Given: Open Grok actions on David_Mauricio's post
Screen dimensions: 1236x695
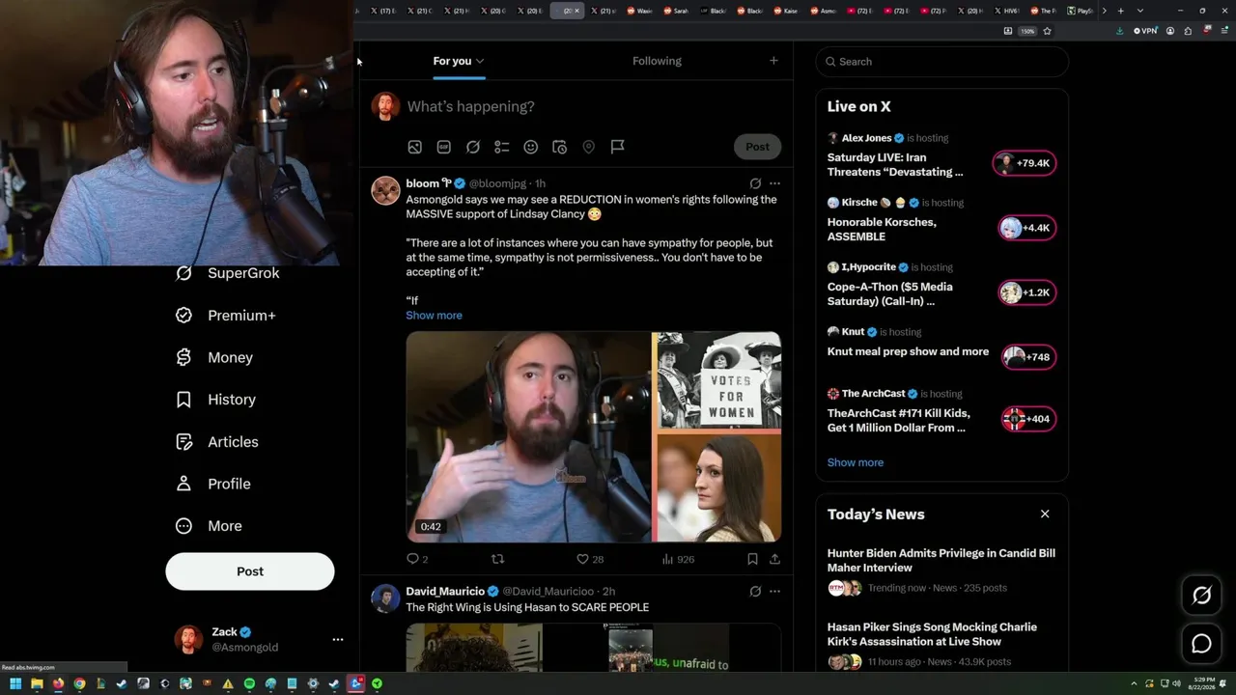Looking at the screenshot, I should [755, 591].
